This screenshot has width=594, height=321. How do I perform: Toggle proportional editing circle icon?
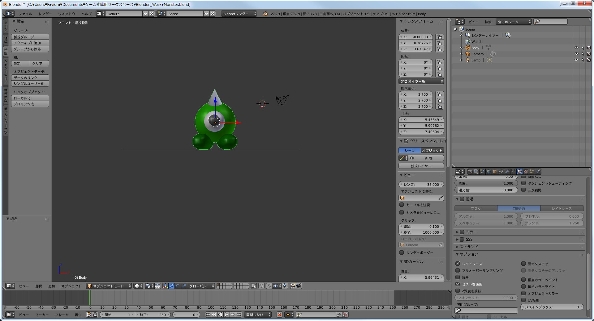point(261,286)
